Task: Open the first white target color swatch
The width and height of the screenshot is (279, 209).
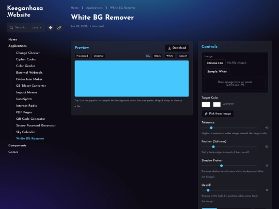Action: tap(206, 104)
